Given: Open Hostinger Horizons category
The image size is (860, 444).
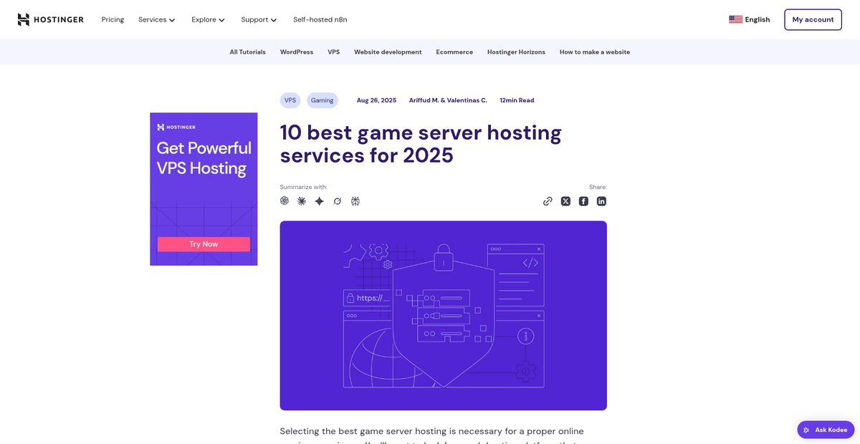Looking at the screenshot, I should (516, 52).
